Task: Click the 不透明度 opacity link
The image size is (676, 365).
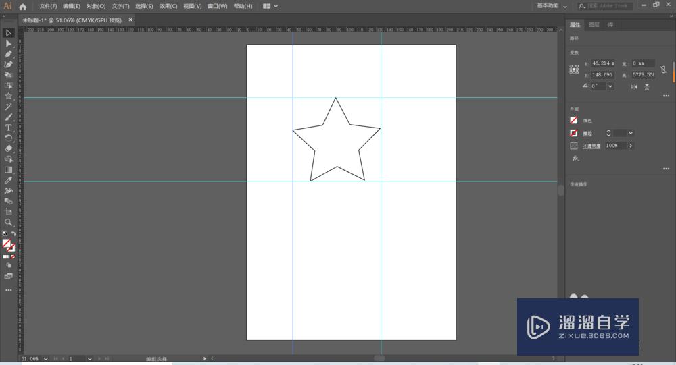Action: tap(591, 146)
